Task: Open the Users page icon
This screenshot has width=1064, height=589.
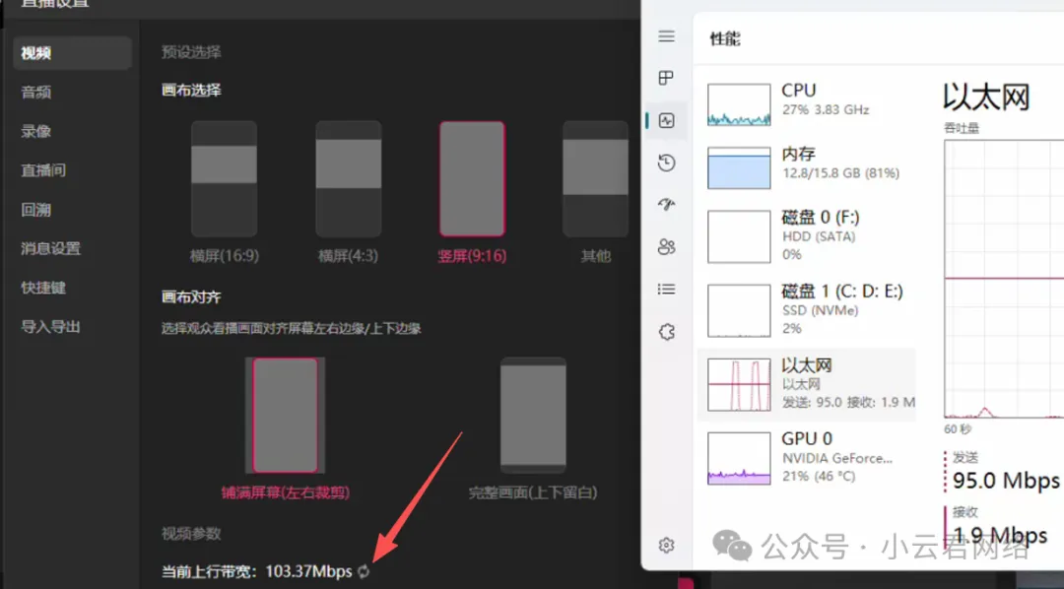Action: pos(667,246)
